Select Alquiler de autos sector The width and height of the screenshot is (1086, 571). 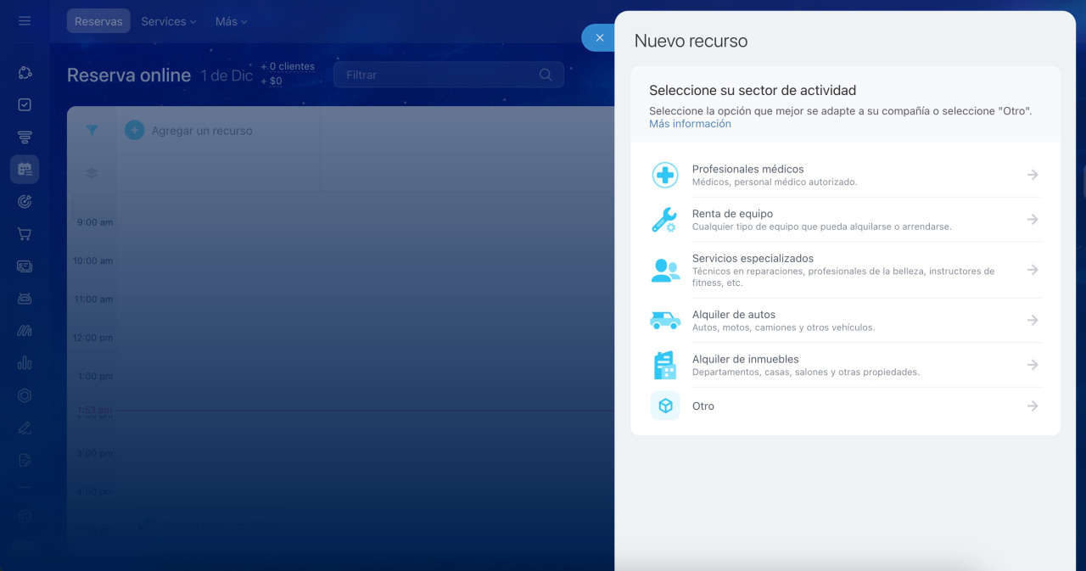[x=733, y=320]
